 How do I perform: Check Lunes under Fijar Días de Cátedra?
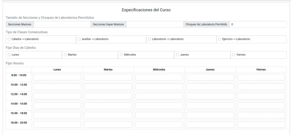9,55
